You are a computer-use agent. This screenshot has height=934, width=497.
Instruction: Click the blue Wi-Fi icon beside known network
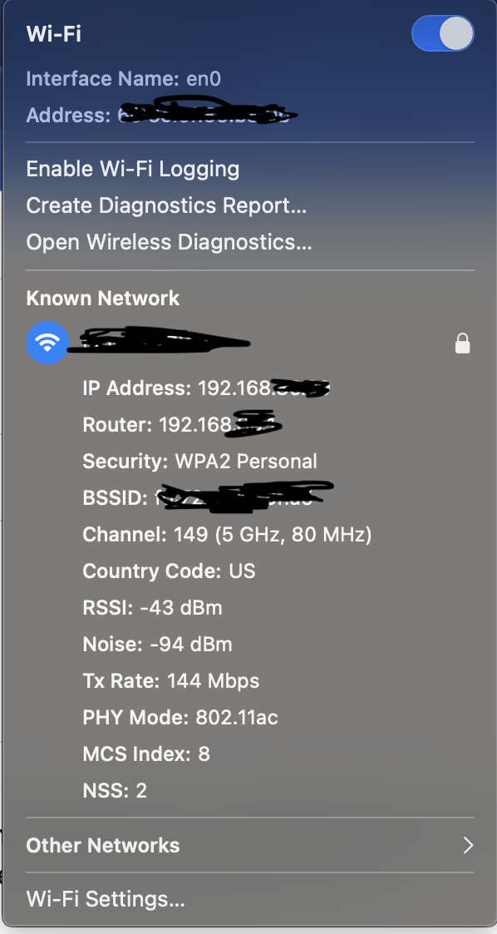47,343
